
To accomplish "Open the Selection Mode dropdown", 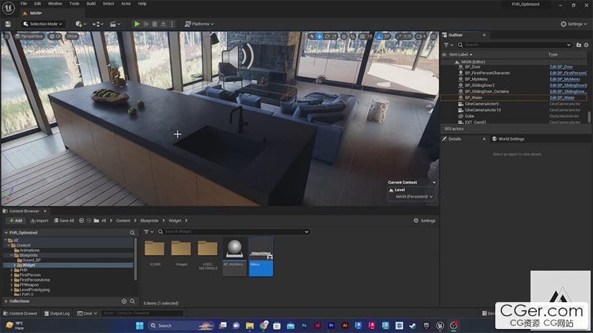I will coord(42,24).
